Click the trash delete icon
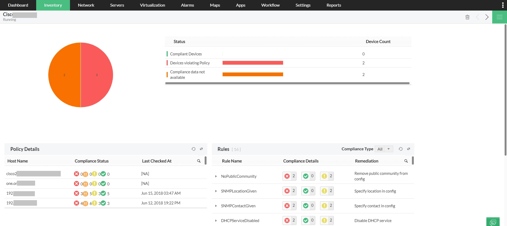Screen dimensions: 507x226 click(x=467, y=17)
